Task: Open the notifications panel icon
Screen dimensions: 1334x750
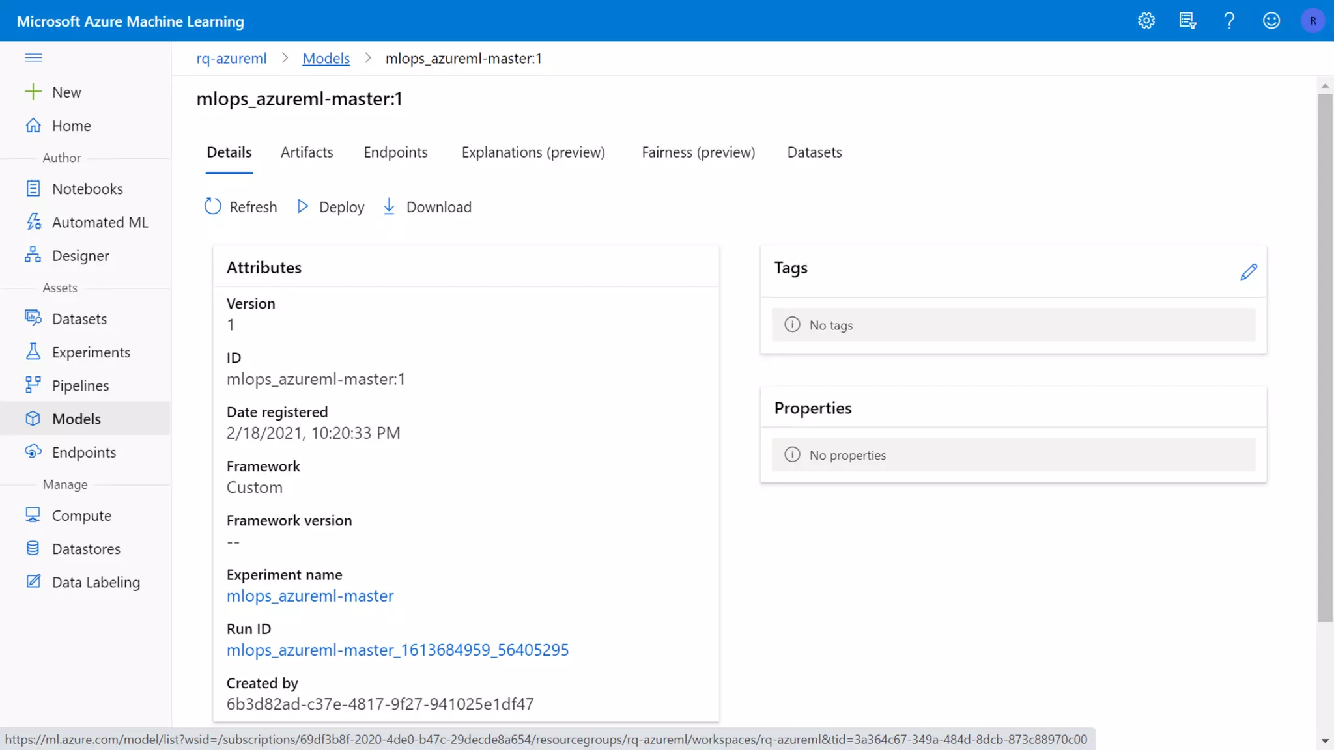Action: tap(1187, 21)
